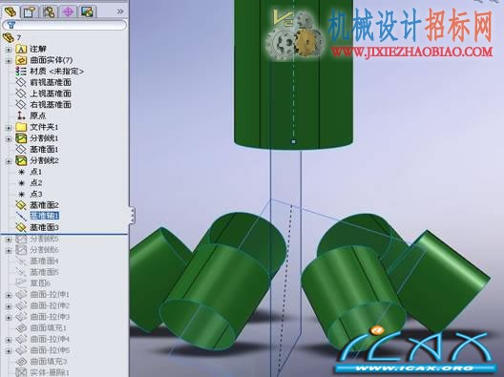Click the funnel filter icon
Screen dimensions: 504x377
pos(10,25)
